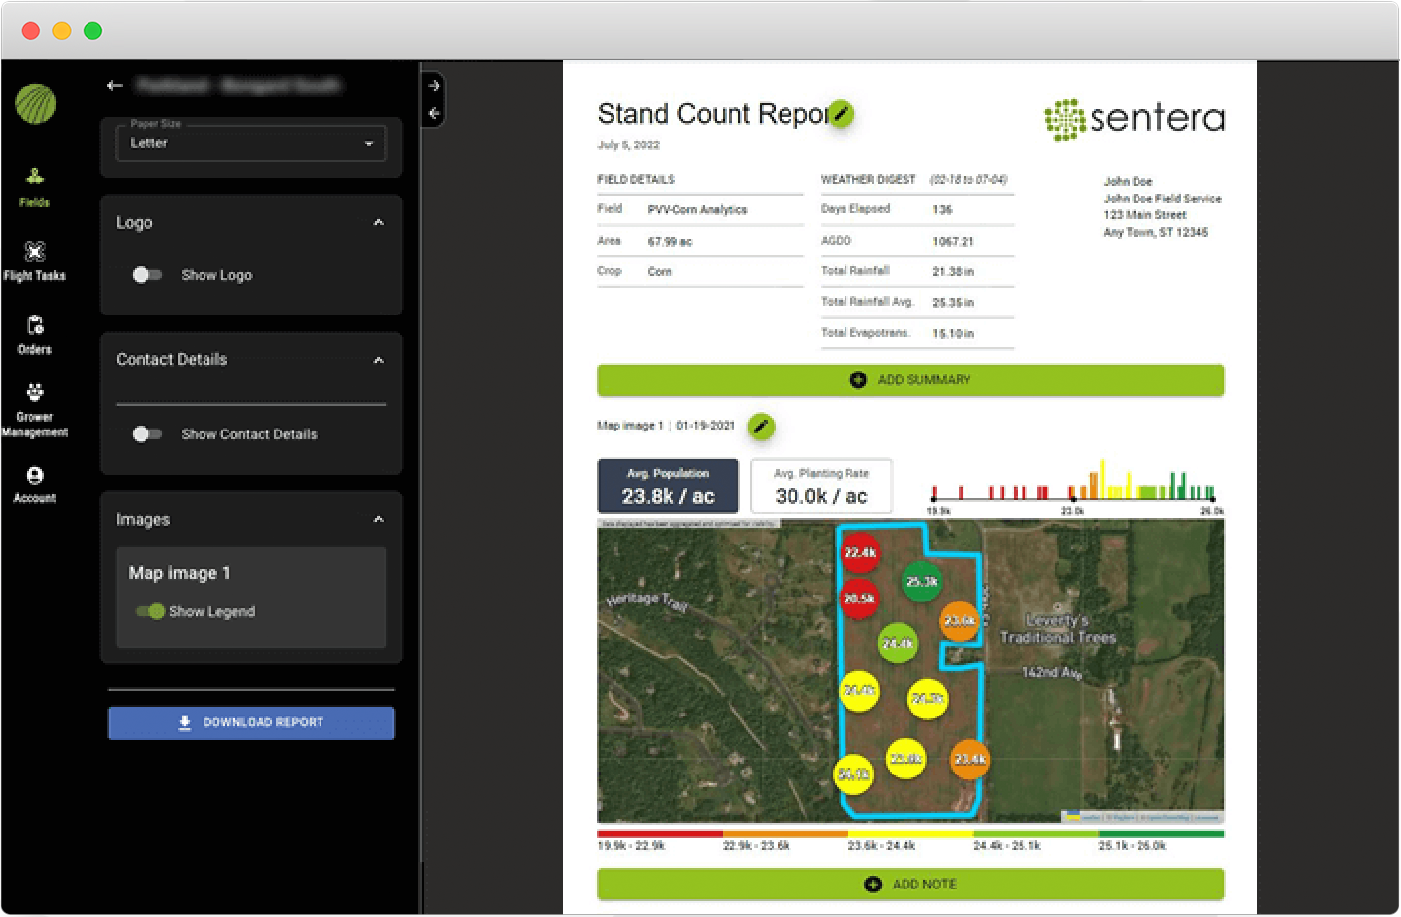Click the red 19.9k - 22.9k legend bar

click(660, 833)
